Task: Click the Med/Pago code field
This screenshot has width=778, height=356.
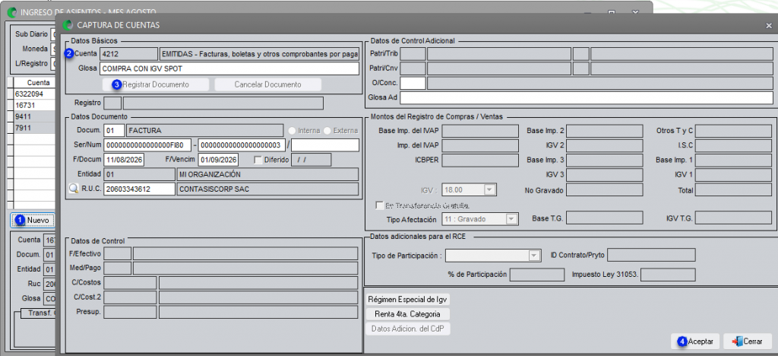Action: 118,268
